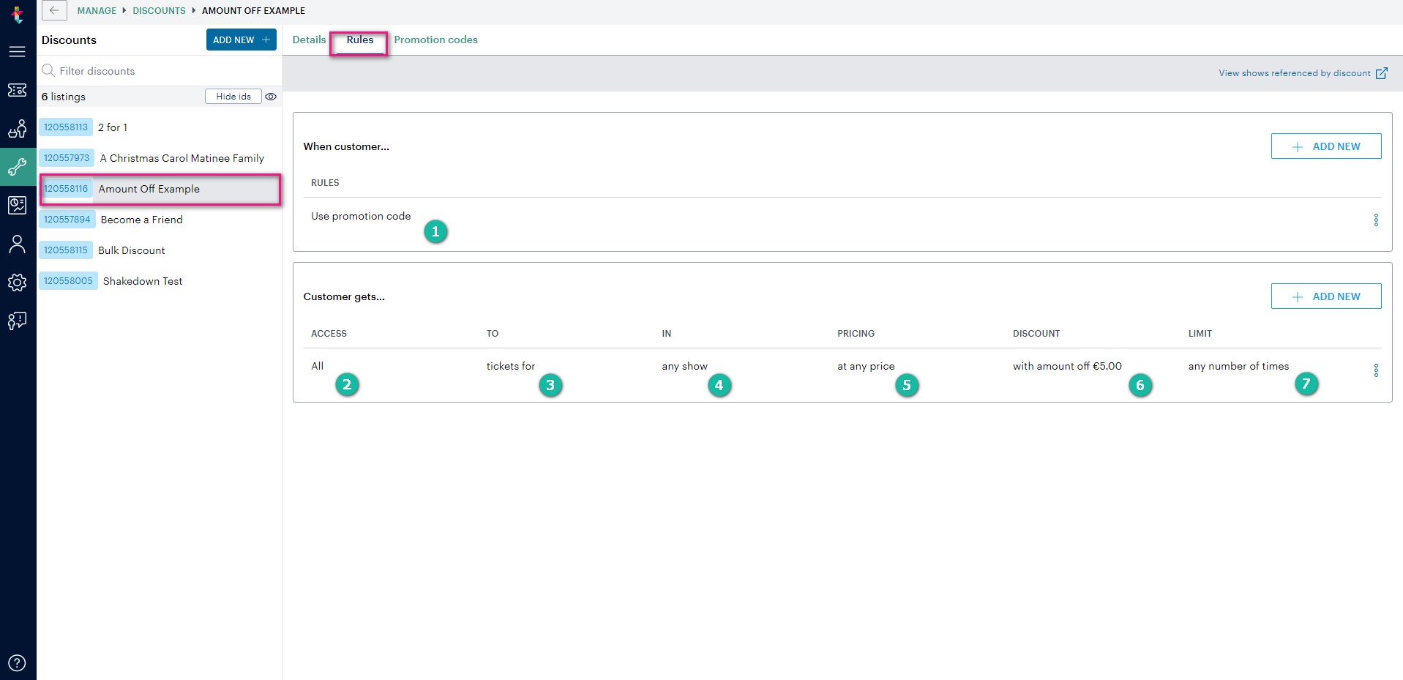The height and width of the screenshot is (680, 1403).
Task: Toggle the eye icon next to Hide ids
Action: (x=271, y=96)
